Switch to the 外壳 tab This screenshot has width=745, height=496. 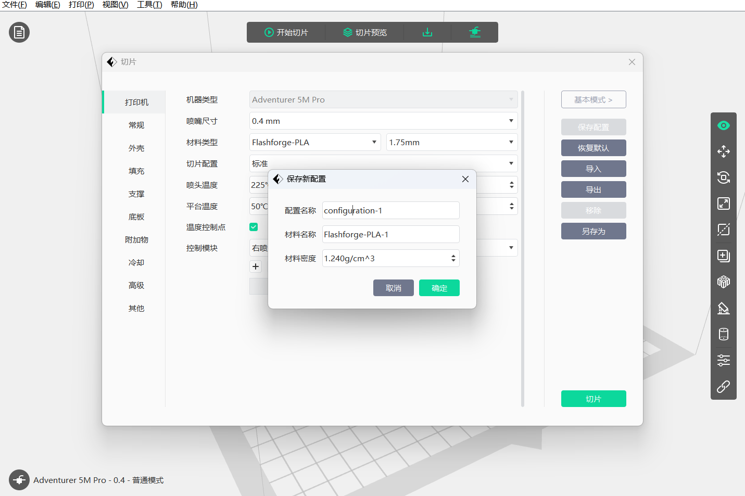[x=136, y=148]
